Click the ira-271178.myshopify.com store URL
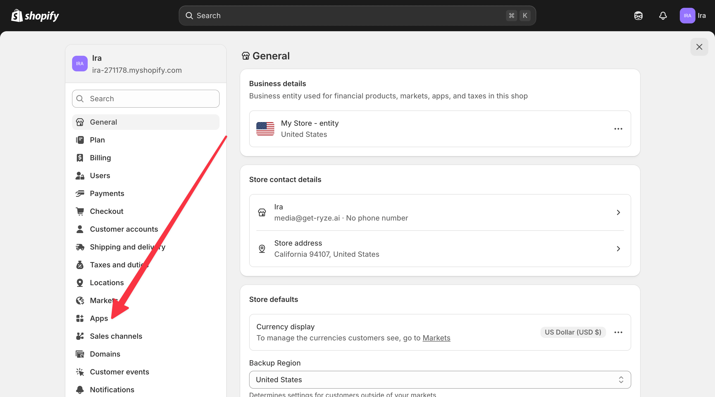 (x=137, y=70)
